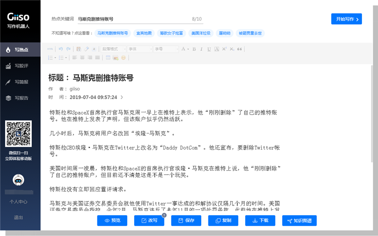Redo the last undone edit
The height and width of the screenshot is (236, 378).
click(x=69, y=49)
